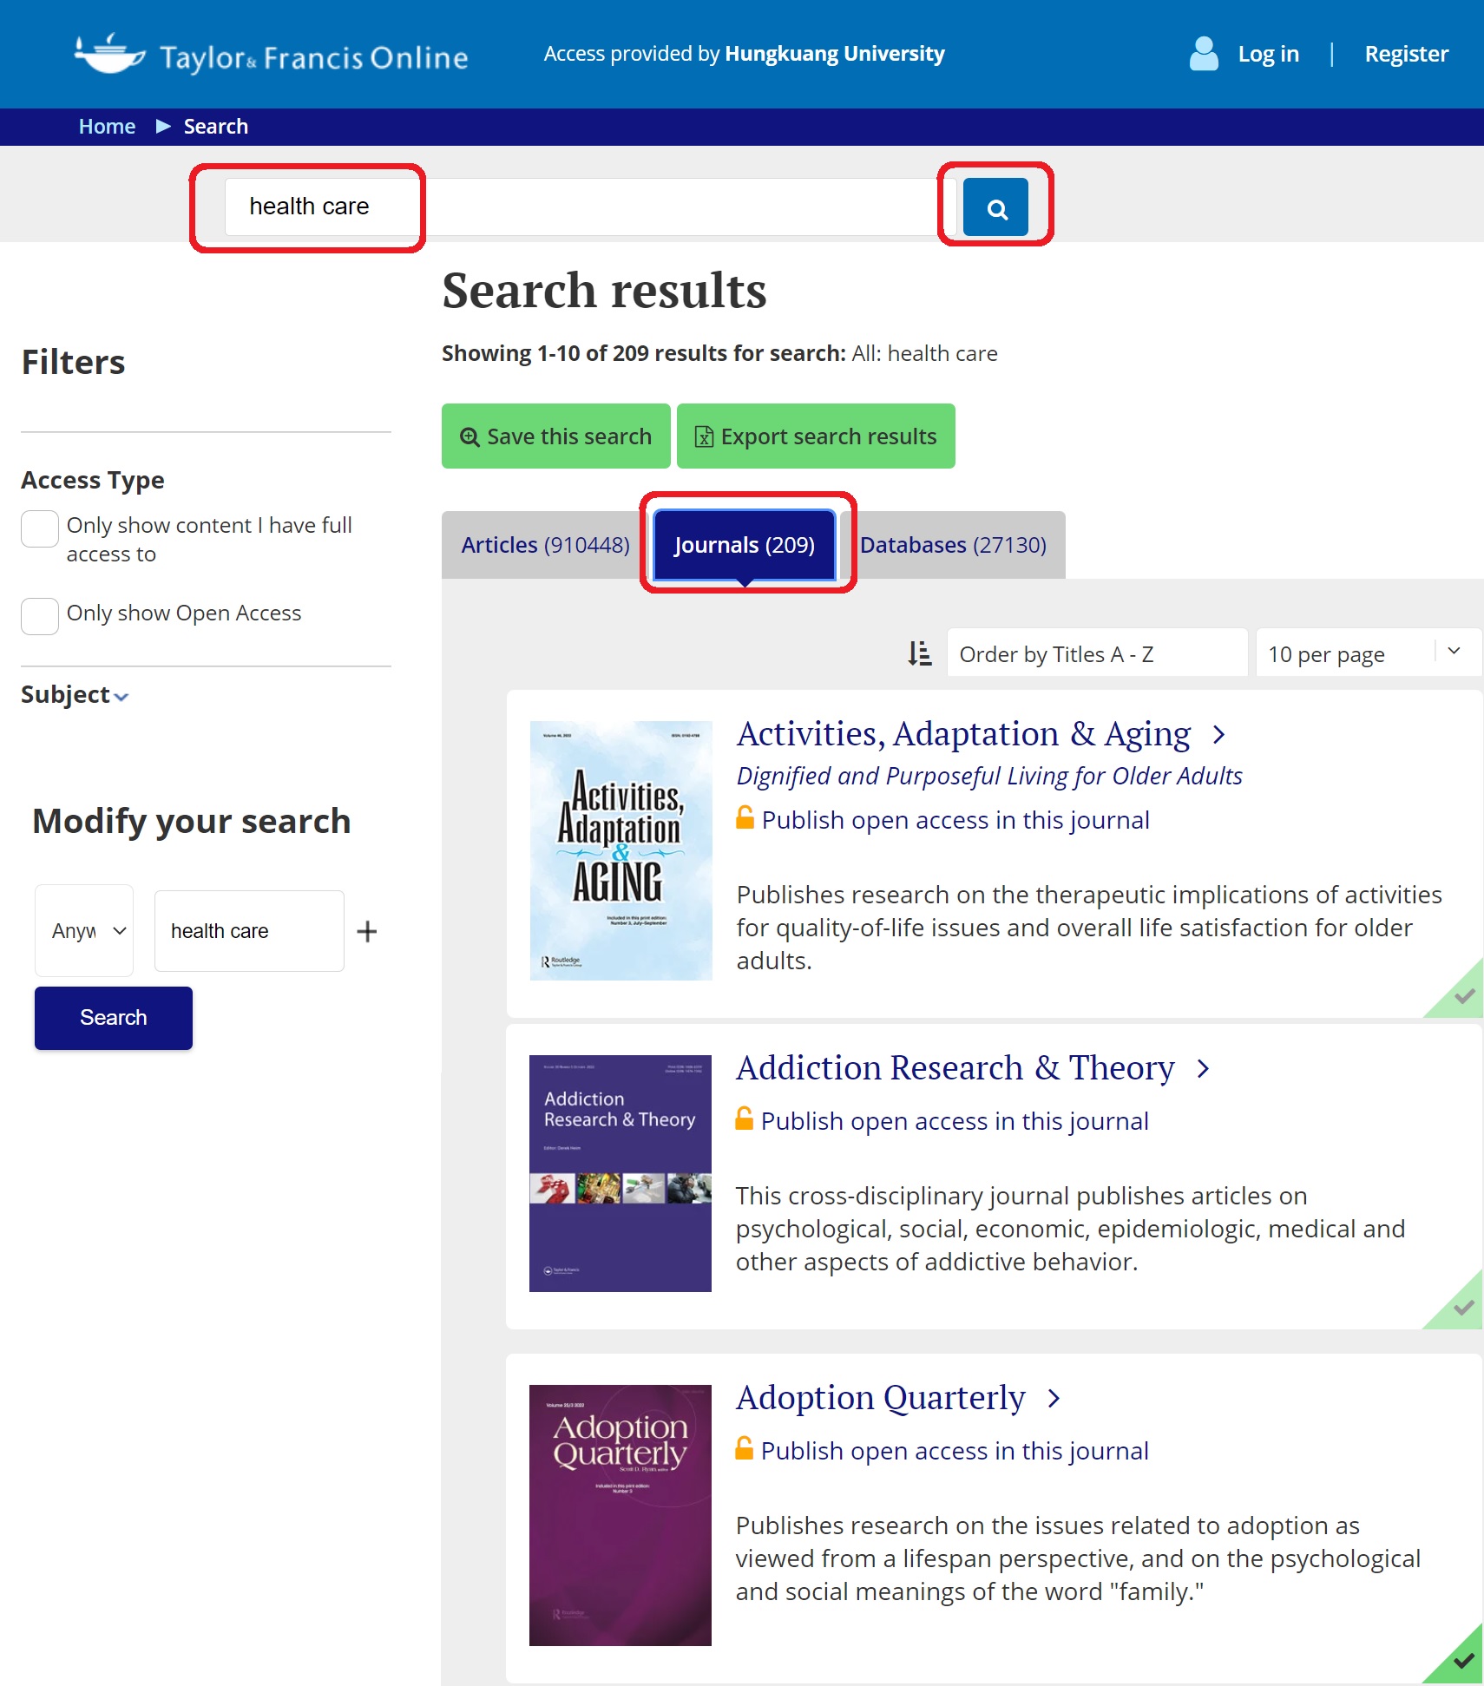The image size is (1484, 1686).
Task: Click the checkmark on Addiction Research & Theory card
Action: click(1463, 1307)
